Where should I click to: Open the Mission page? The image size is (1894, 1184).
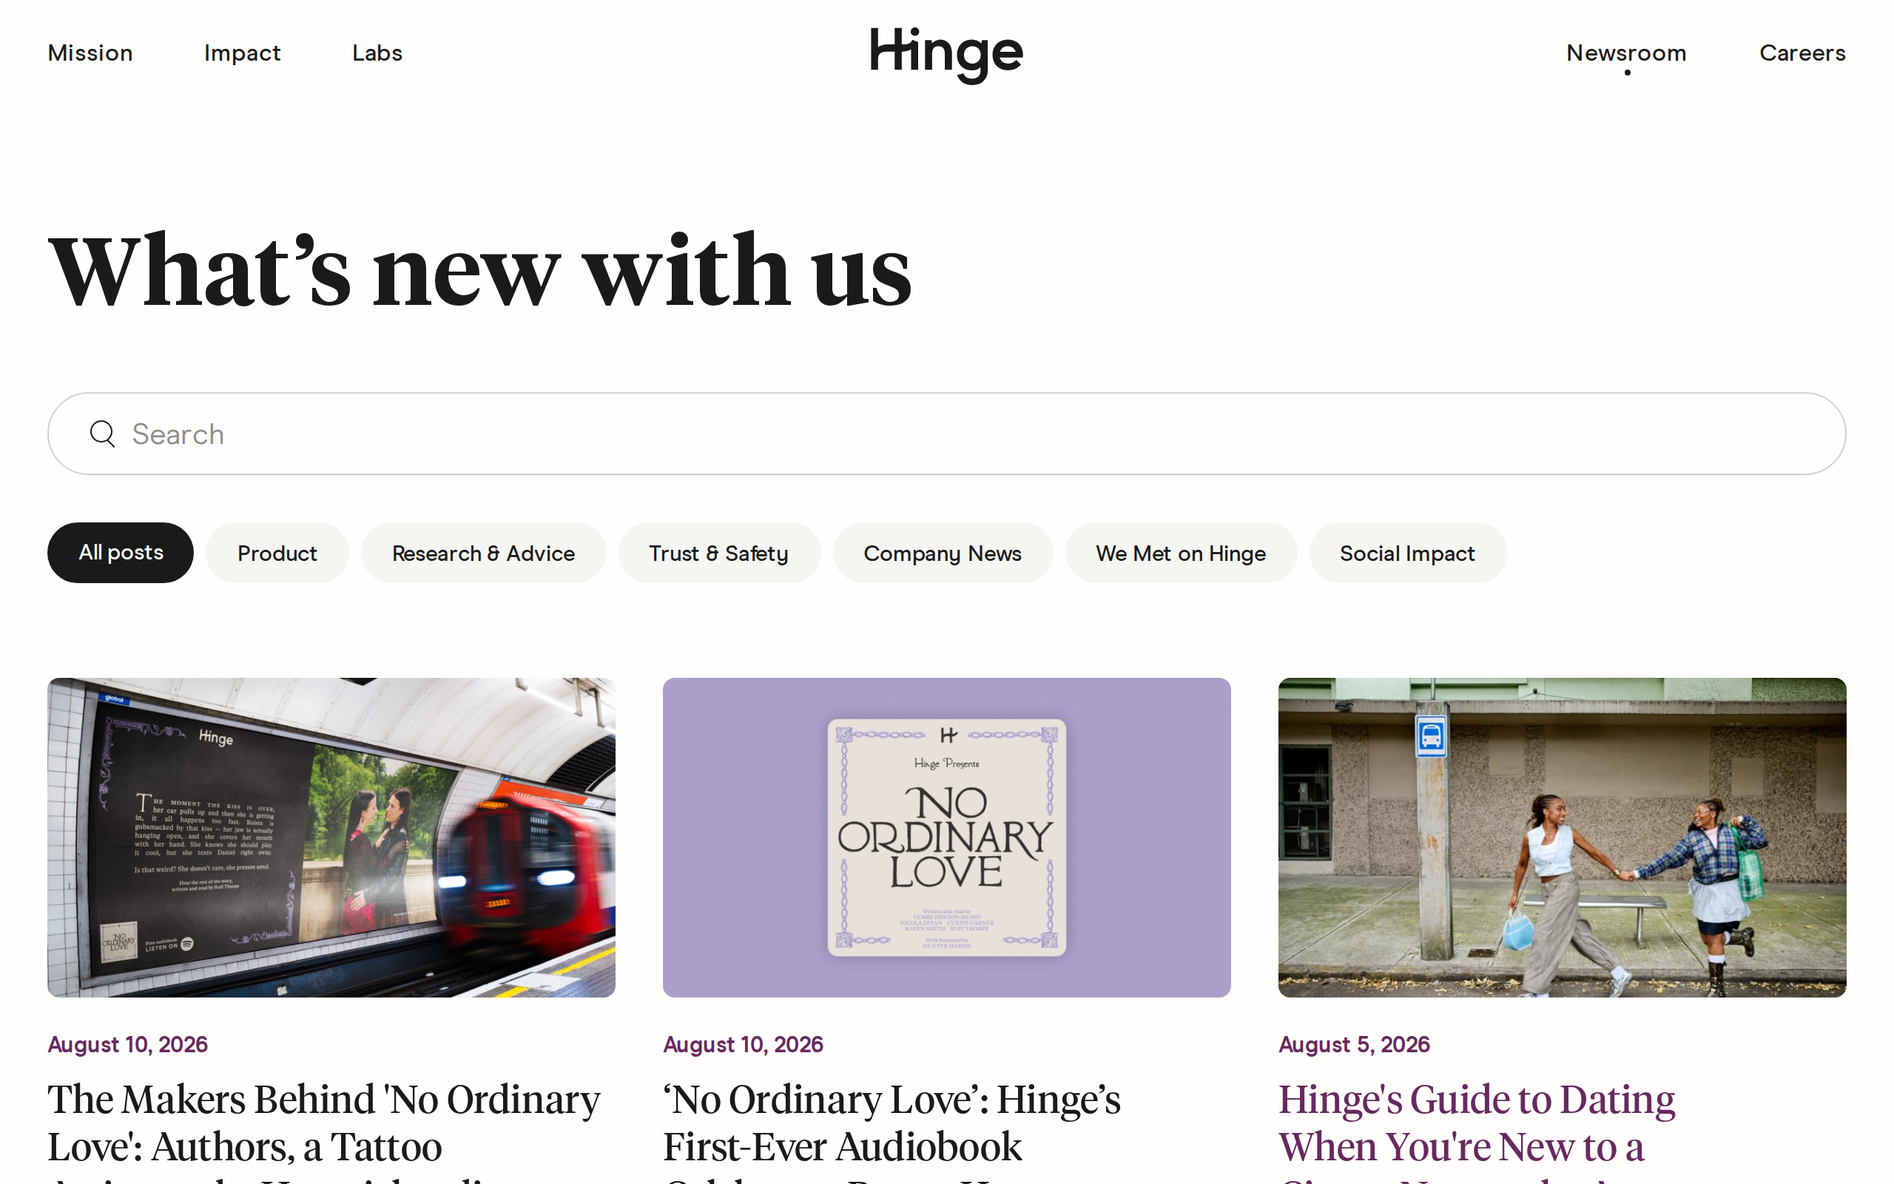[90, 53]
